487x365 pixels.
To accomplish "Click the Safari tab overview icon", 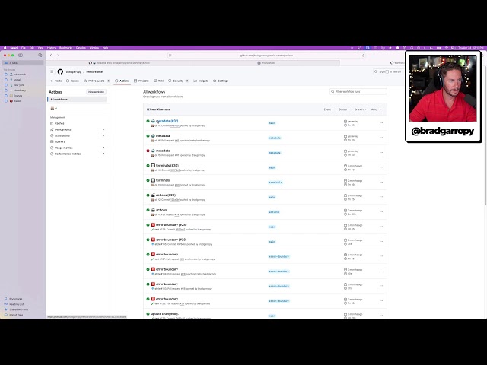I will [40, 56].
